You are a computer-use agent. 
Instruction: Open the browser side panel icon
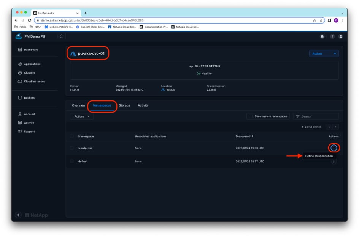point(329,20)
